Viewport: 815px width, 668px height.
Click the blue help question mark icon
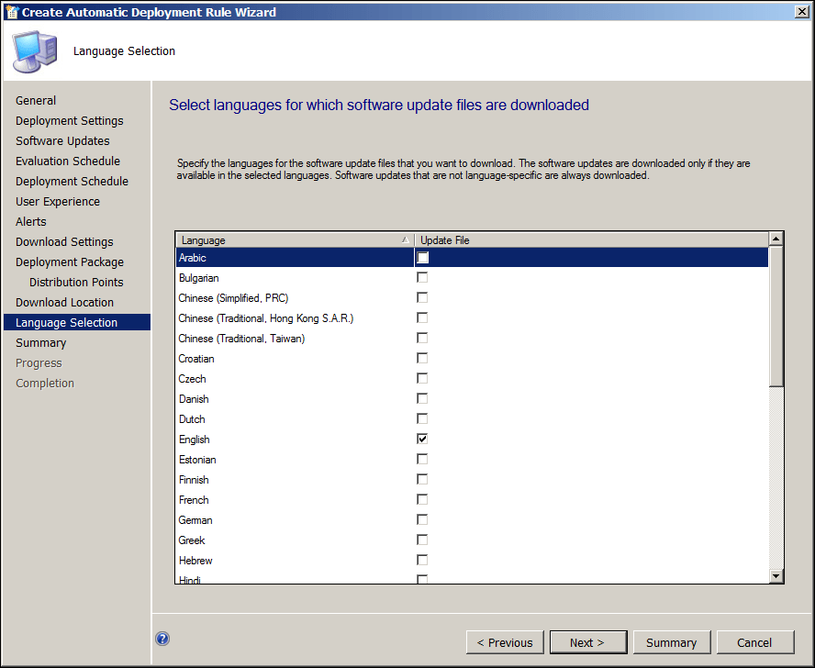162,640
